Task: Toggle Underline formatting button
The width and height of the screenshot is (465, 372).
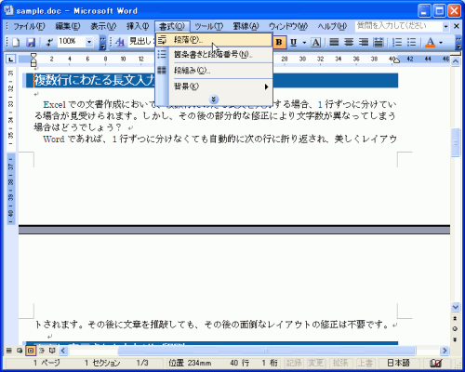Action: pyautogui.click(x=294, y=42)
